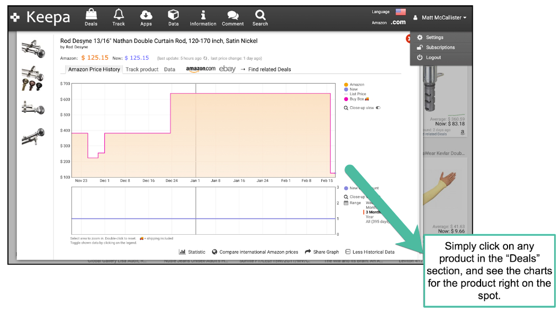Change language via the US flag
The width and height of the screenshot is (560, 314).
click(x=400, y=12)
